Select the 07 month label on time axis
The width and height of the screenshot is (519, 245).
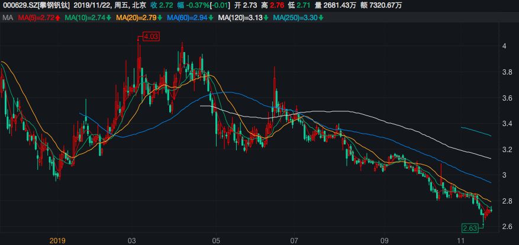point(294,240)
